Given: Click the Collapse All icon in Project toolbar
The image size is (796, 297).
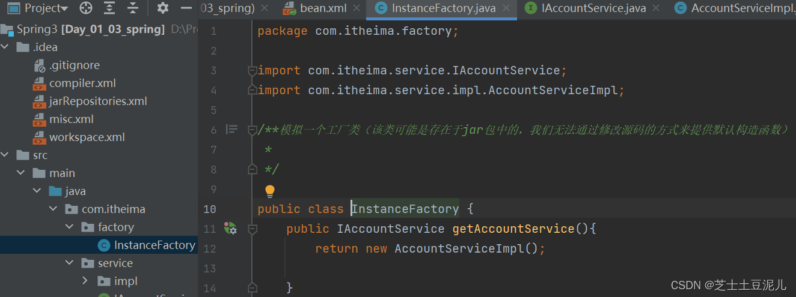Looking at the screenshot, I should (132, 8).
